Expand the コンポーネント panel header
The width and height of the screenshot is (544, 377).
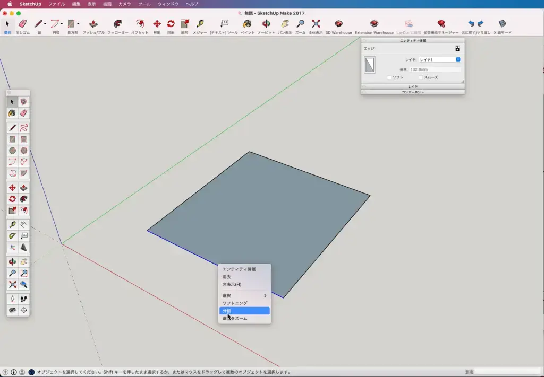(413, 92)
